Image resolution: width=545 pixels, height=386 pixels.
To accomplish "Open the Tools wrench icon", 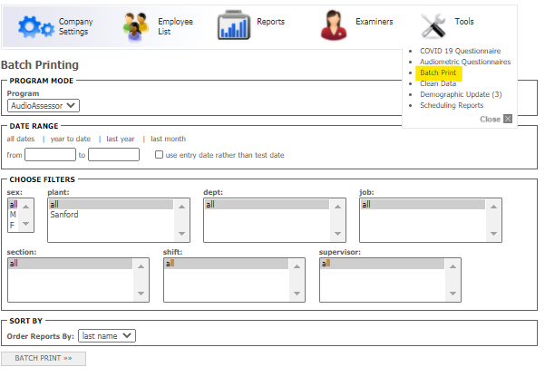I will (x=433, y=25).
